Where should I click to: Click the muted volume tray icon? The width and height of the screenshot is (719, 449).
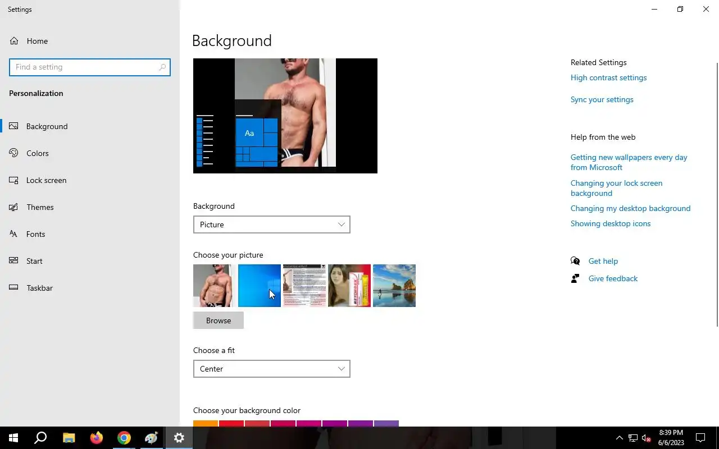(646, 438)
